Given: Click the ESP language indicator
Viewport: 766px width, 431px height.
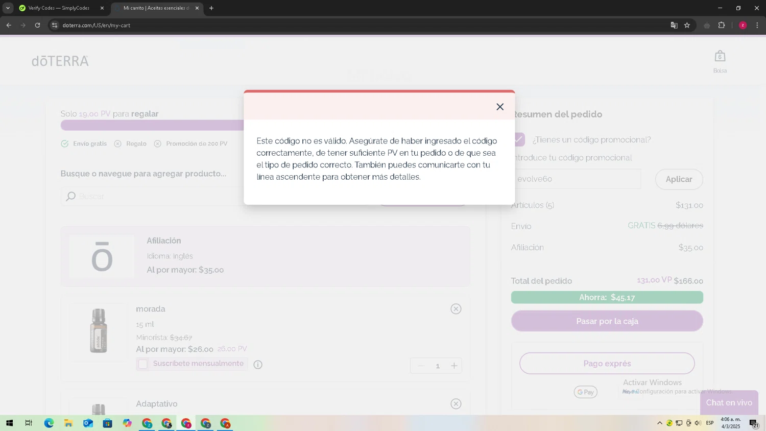Looking at the screenshot, I should pyautogui.click(x=710, y=423).
